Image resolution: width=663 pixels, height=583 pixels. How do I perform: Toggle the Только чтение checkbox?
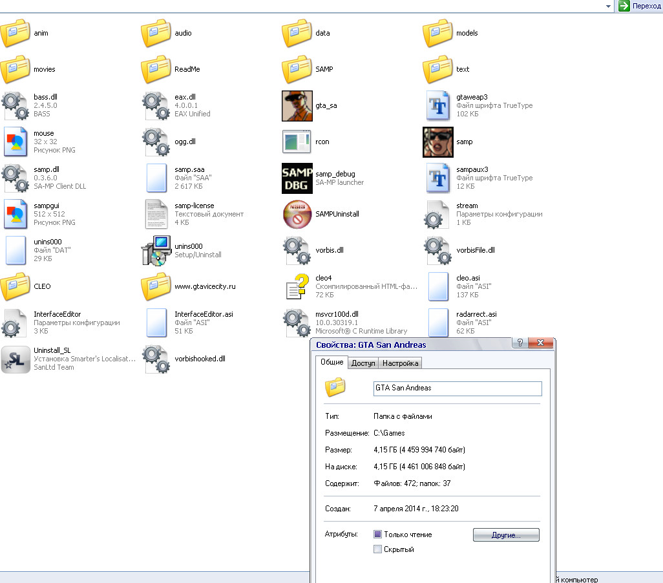[x=377, y=535]
